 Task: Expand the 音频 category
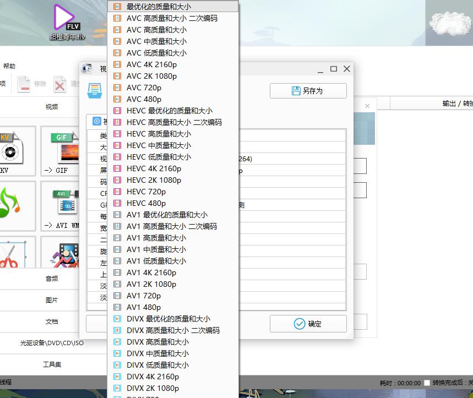(52, 279)
